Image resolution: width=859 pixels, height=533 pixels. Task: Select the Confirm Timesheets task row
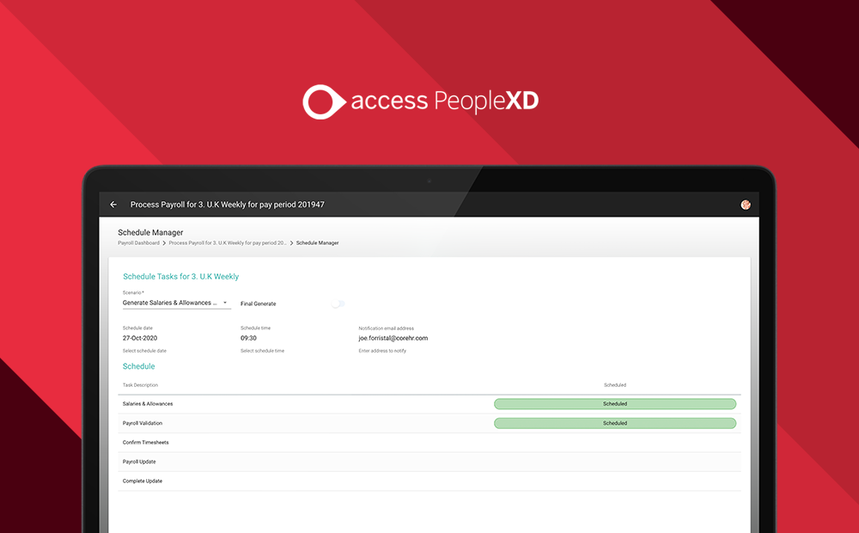pos(429,443)
